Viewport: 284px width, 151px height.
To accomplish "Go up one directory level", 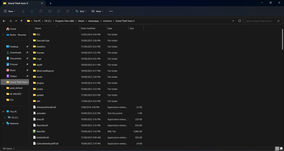I will click(x=22, y=21).
